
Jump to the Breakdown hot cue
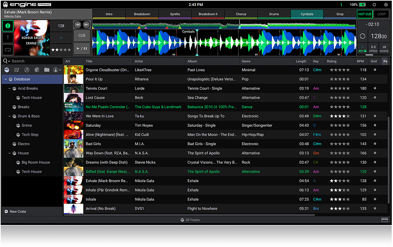pyautogui.click(x=142, y=14)
